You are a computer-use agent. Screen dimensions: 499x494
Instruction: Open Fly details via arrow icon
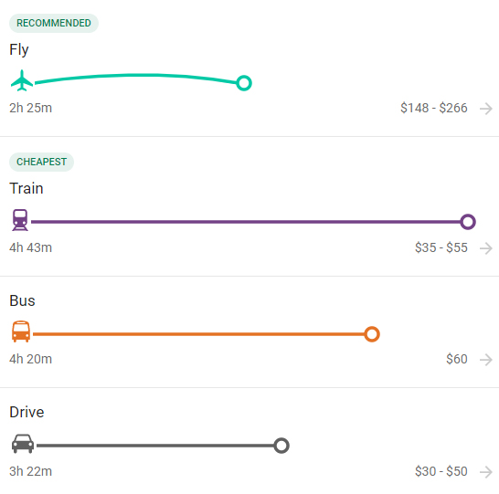click(x=486, y=109)
